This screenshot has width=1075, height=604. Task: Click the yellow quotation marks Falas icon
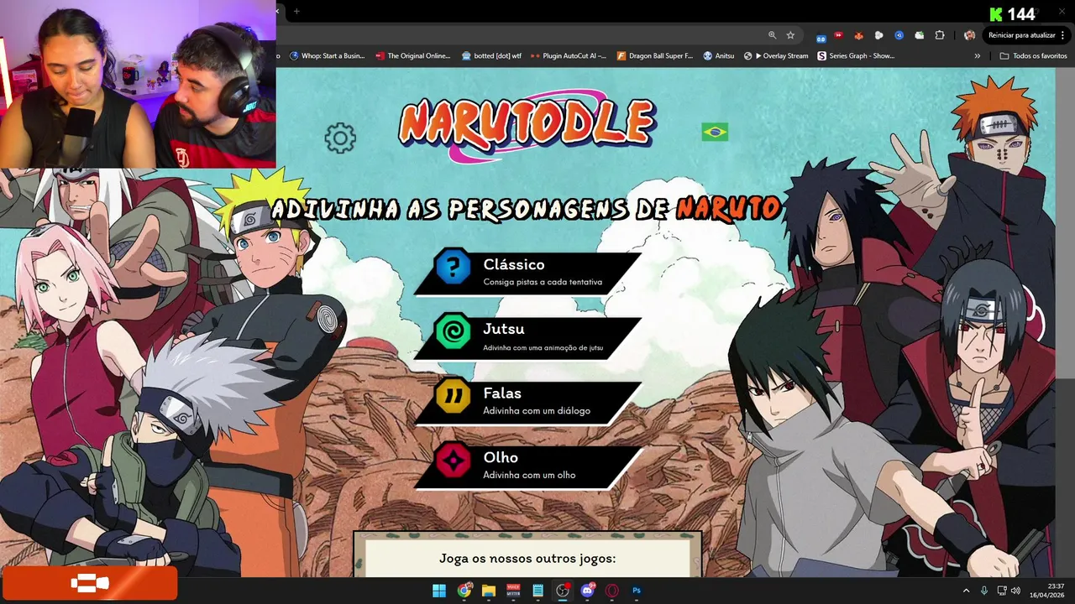453,397
